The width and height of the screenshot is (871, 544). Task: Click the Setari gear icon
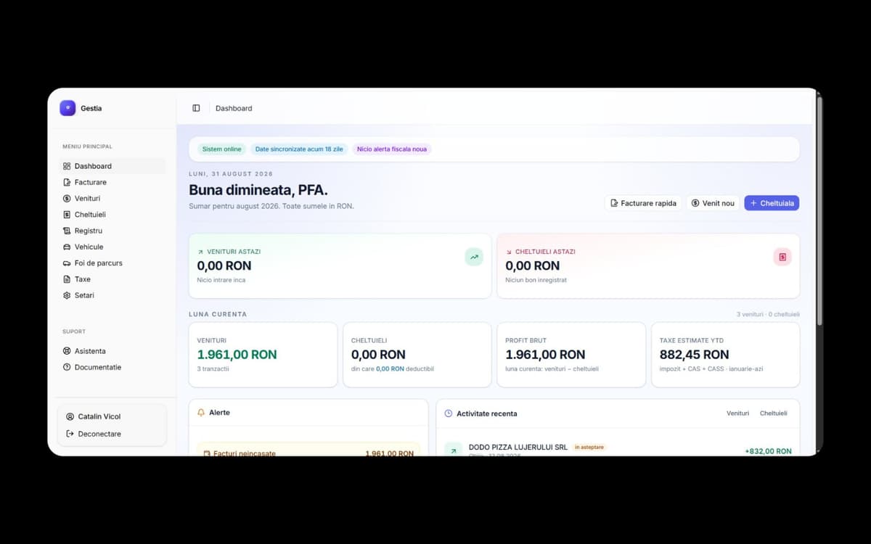[x=67, y=295]
